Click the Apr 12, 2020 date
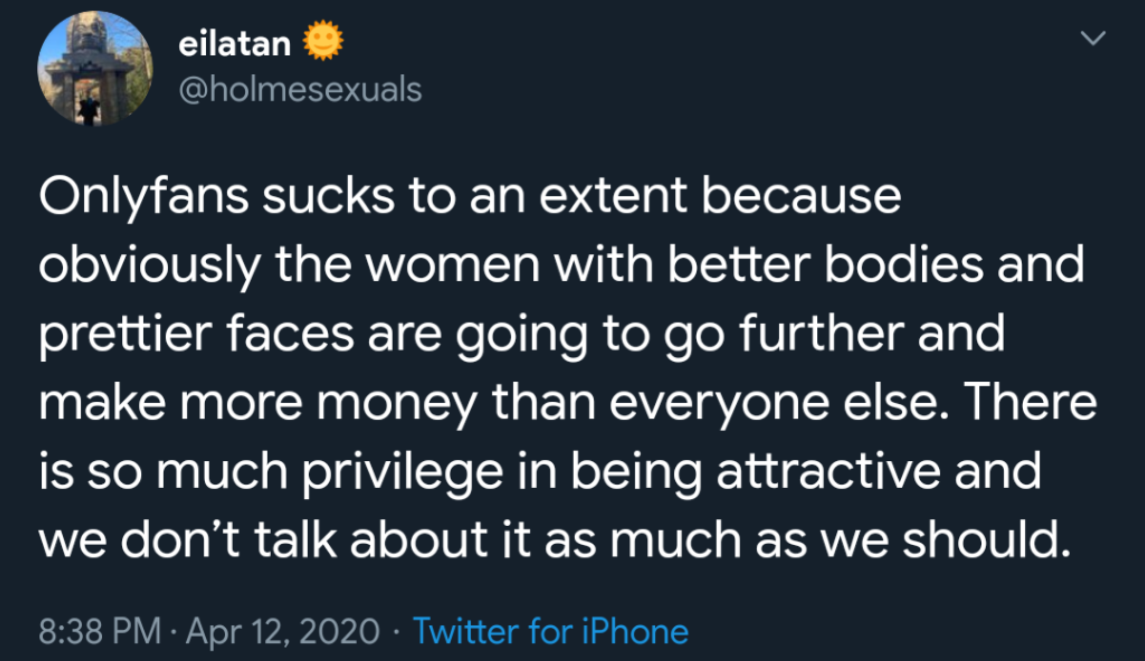 click(283, 632)
